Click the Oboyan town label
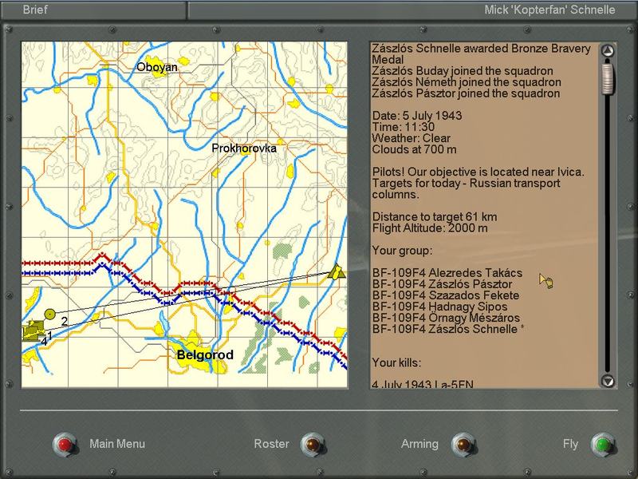The image size is (638, 479). pos(157,67)
